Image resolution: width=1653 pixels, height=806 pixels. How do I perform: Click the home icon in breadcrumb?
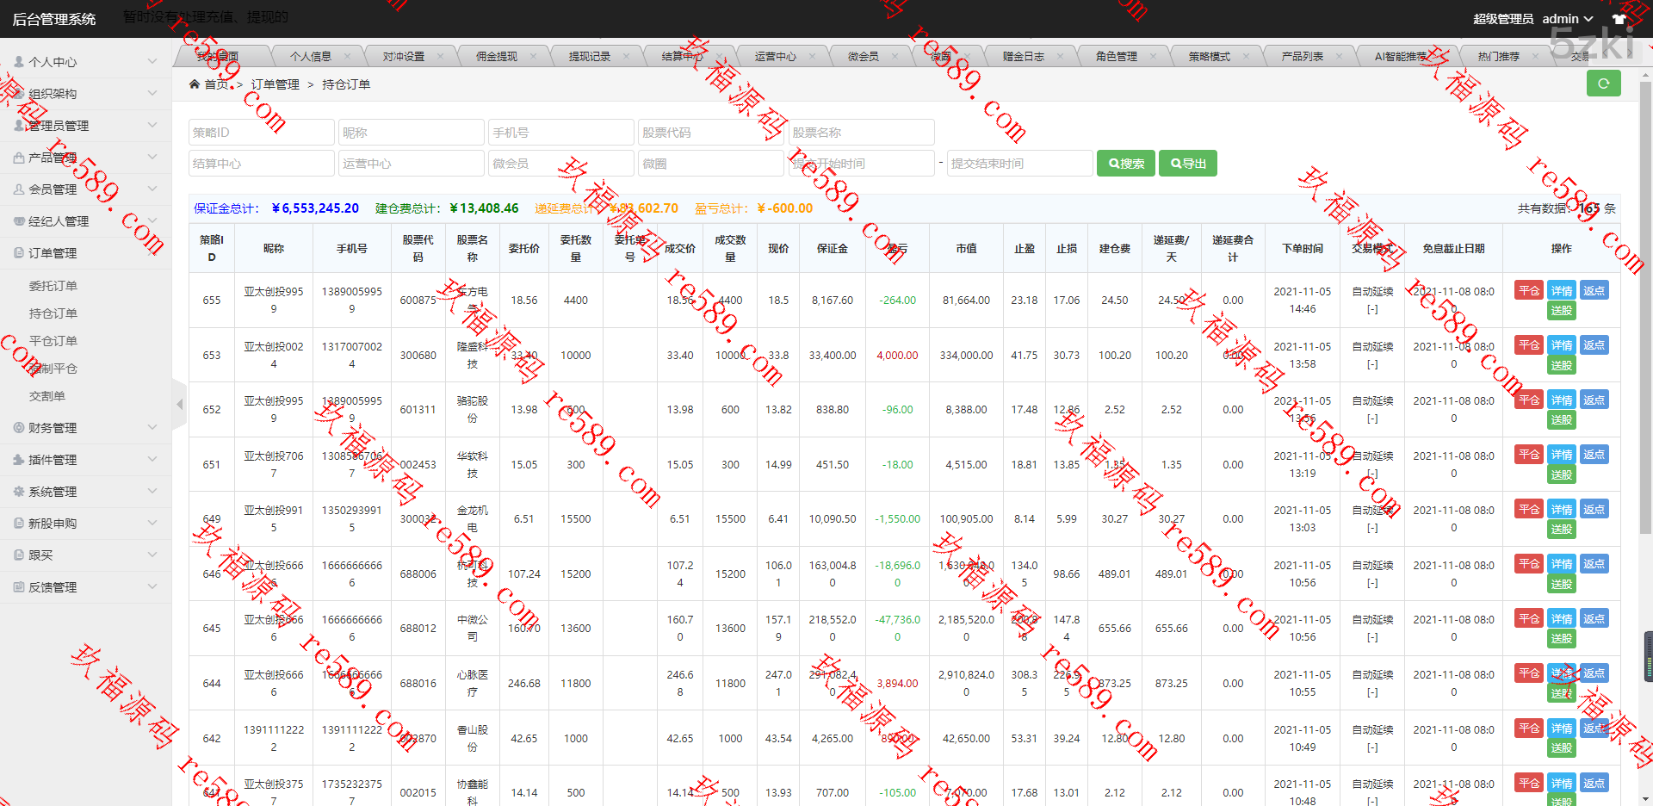click(195, 84)
